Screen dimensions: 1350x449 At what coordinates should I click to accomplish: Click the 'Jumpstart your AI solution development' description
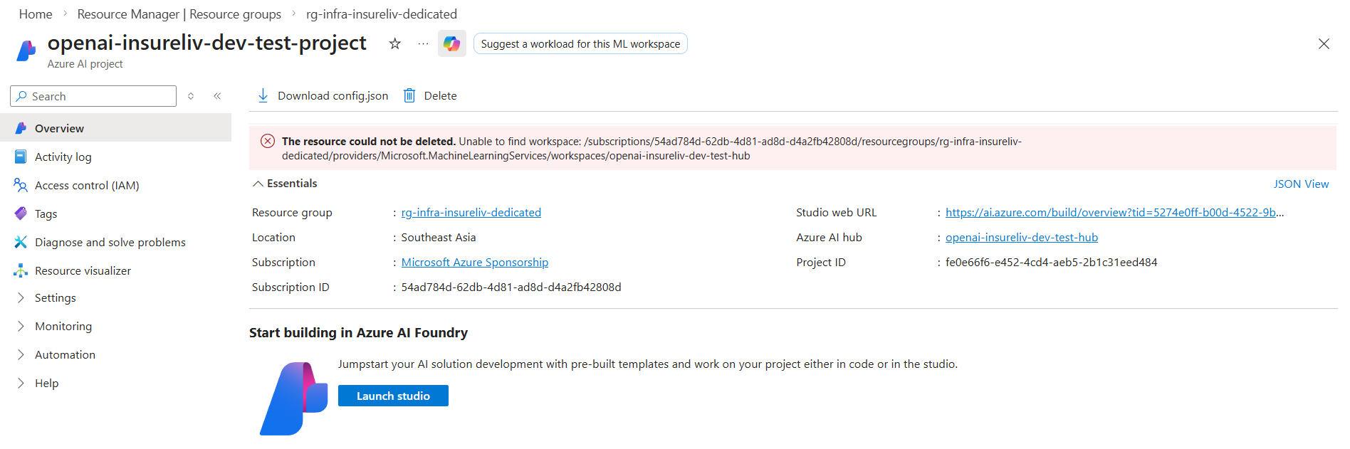tap(647, 364)
